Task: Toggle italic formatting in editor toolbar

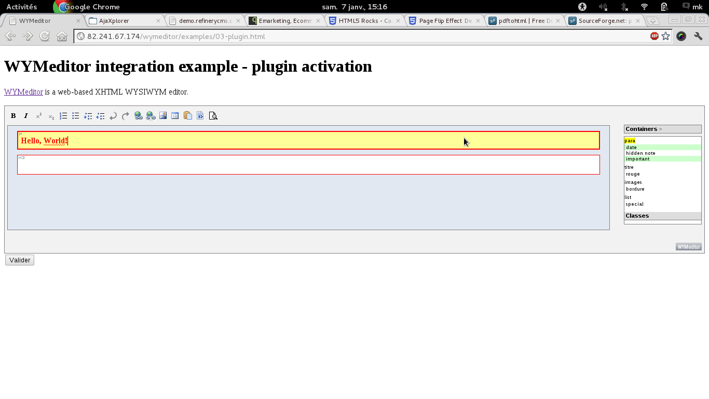Action: [26, 116]
